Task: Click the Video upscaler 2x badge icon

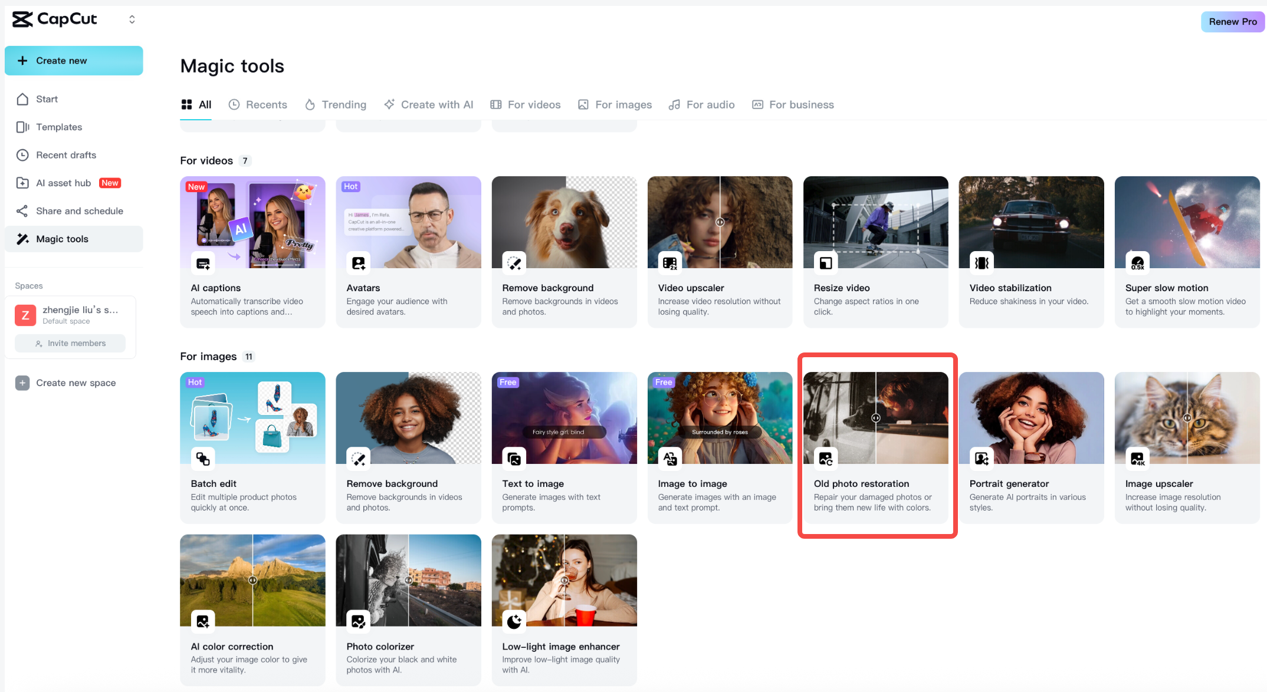Action: pyautogui.click(x=670, y=263)
